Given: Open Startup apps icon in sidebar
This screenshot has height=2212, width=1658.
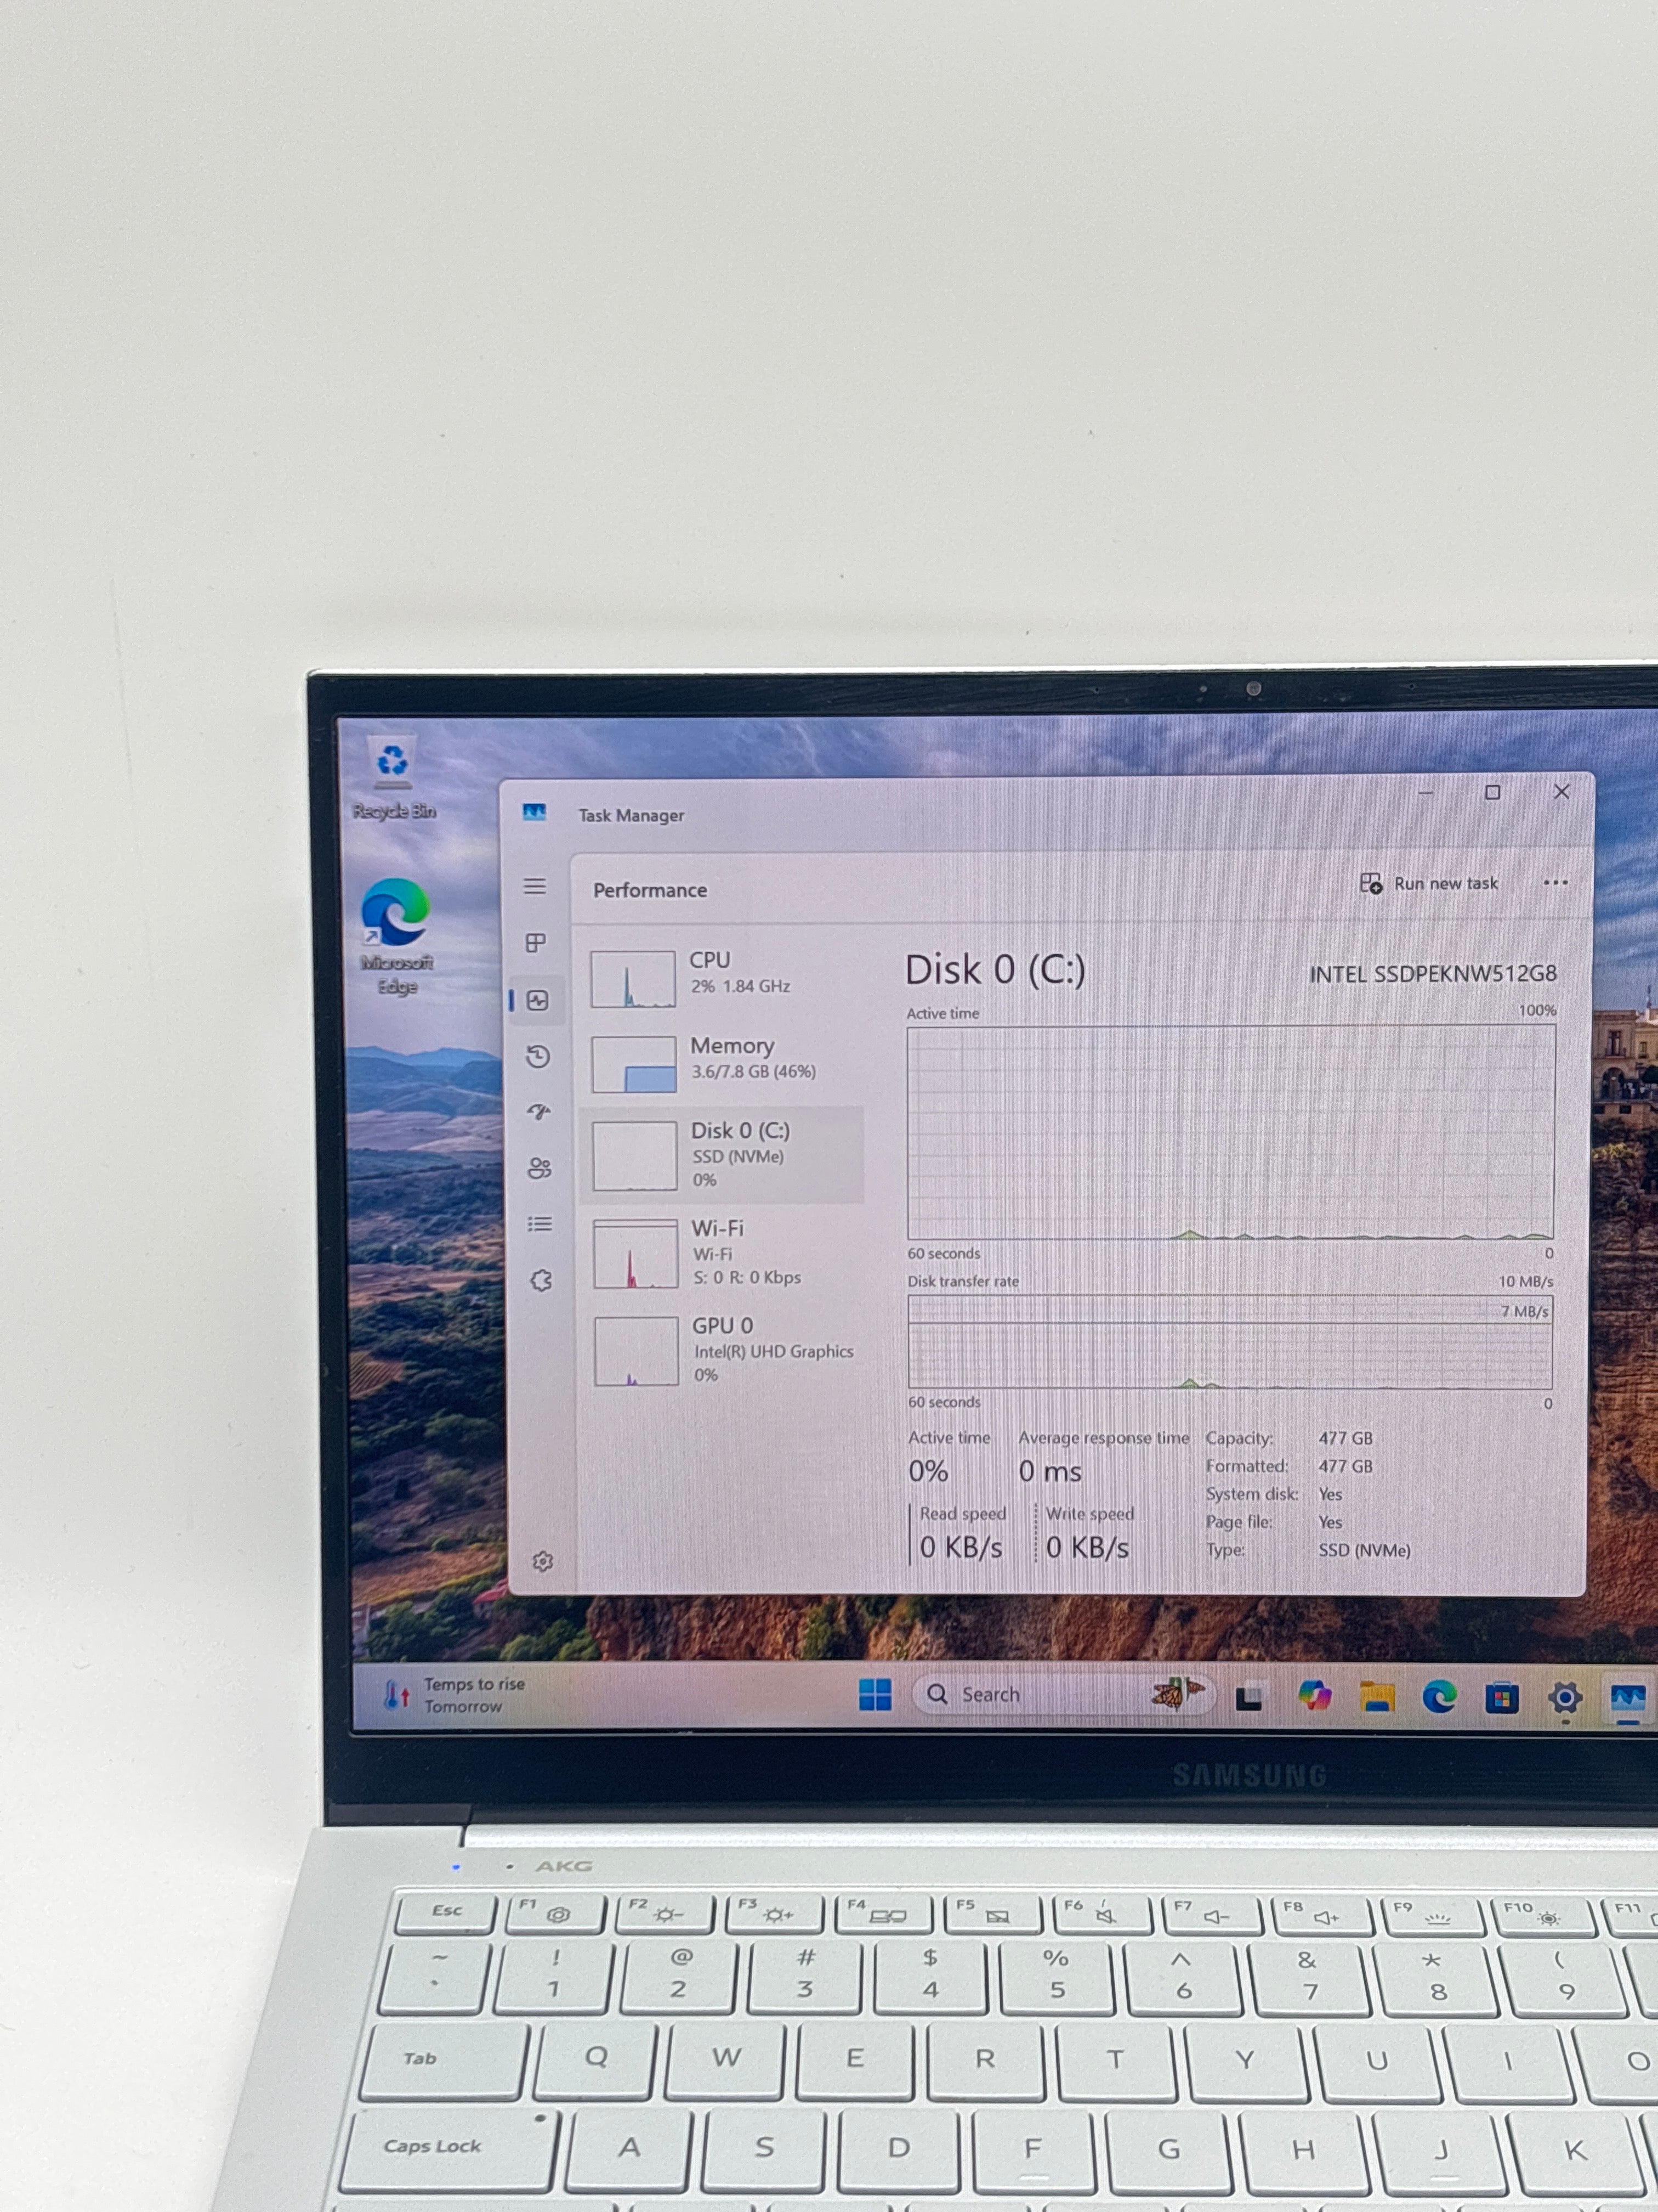Looking at the screenshot, I should 540,1112.
